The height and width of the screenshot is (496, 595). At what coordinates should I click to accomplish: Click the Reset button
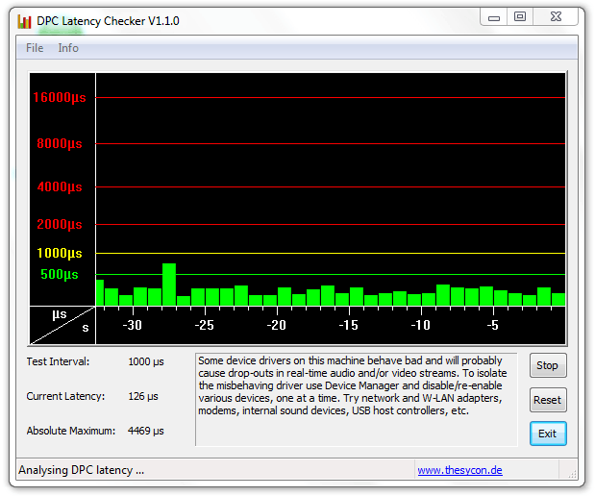click(548, 400)
